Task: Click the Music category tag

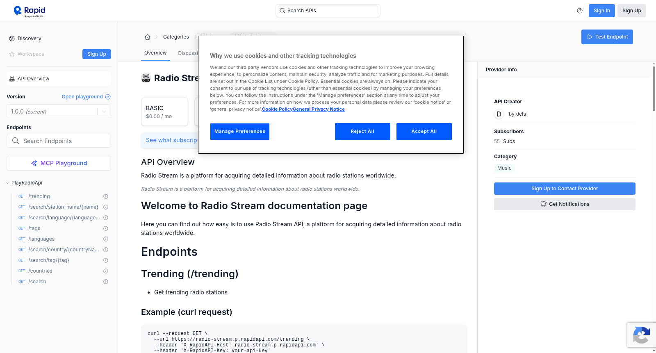Action: (x=504, y=168)
